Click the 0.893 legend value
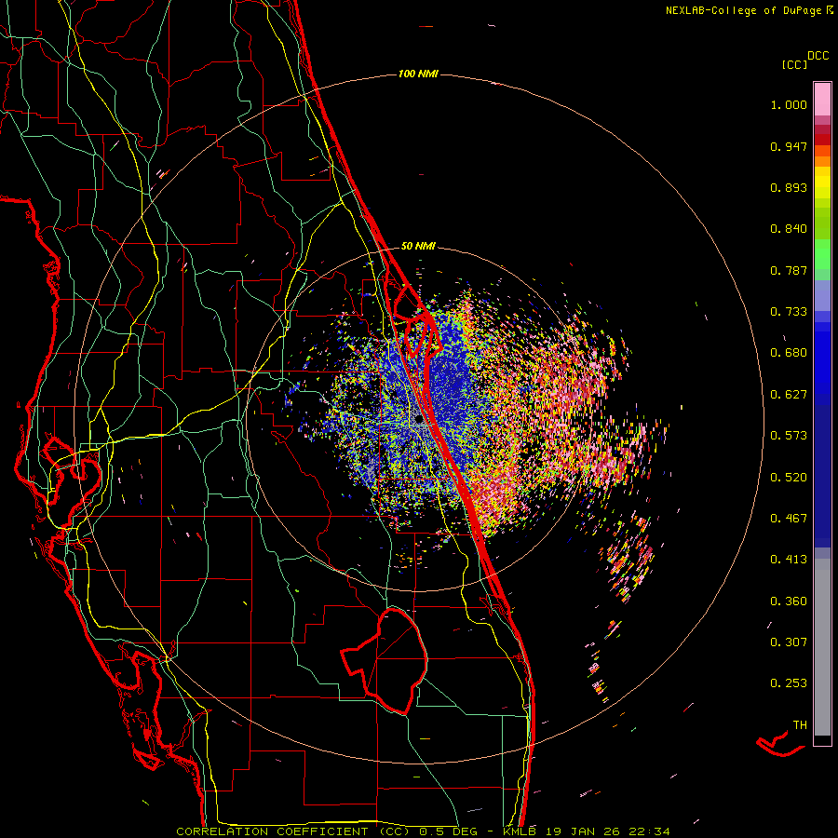Screen dimensions: 838x838 pyautogui.click(x=789, y=187)
